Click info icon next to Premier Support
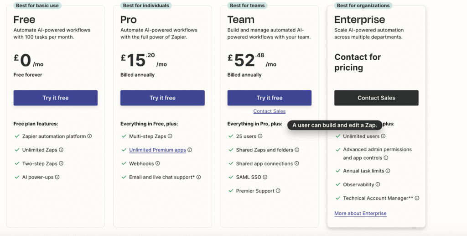Screen dimensions: 467x236 point(278,191)
